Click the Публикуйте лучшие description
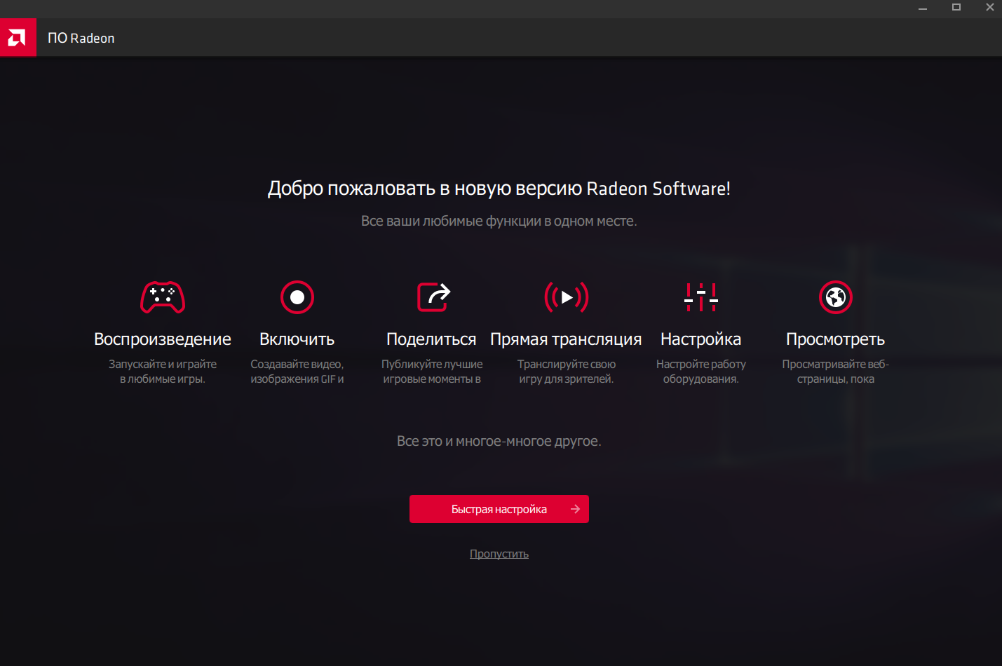1002x666 pixels. (432, 372)
